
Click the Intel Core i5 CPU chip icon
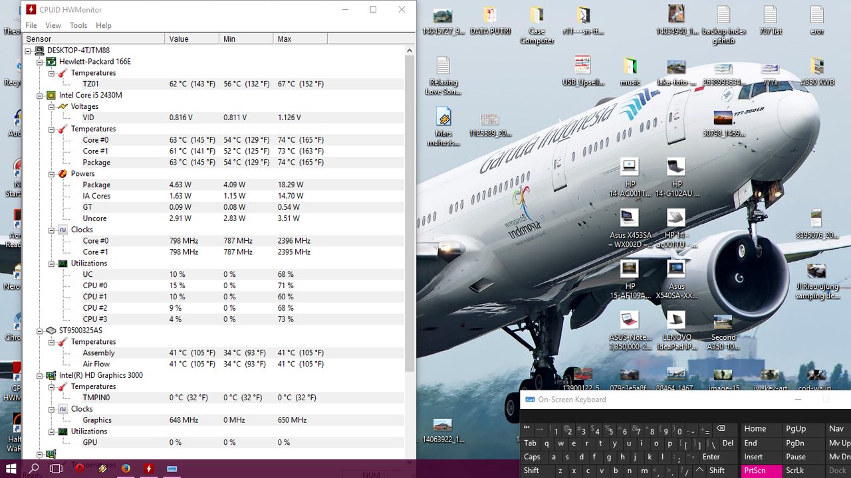point(51,95)
